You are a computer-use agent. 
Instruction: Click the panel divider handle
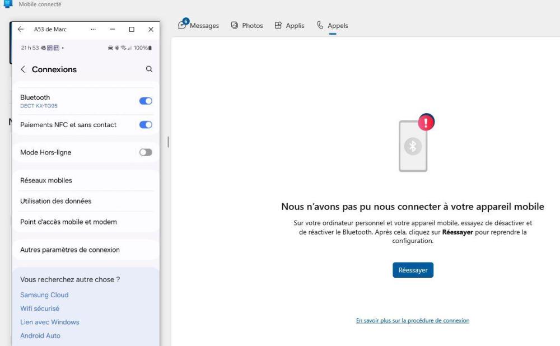point(168,142)
